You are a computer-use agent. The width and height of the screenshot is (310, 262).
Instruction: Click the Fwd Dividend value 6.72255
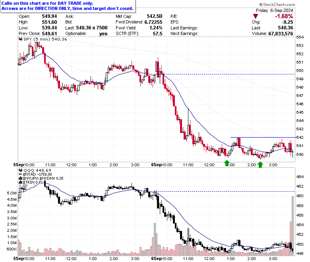153,22
